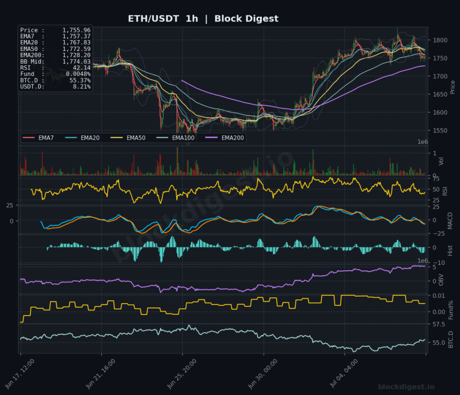
Task: Click the vertical "Price" axis label
Action: click(452, 88)
